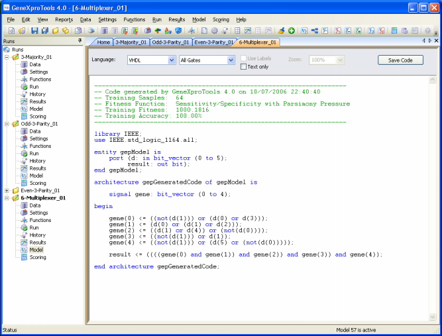The width and height of the screenshot is (442, 336).
Task: Open the Language VHDL dropdown
Action: (x=172, y=60)
